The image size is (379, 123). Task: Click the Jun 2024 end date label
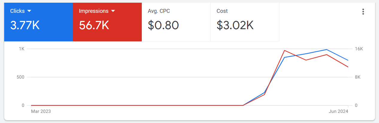click(x=338, y=111)
